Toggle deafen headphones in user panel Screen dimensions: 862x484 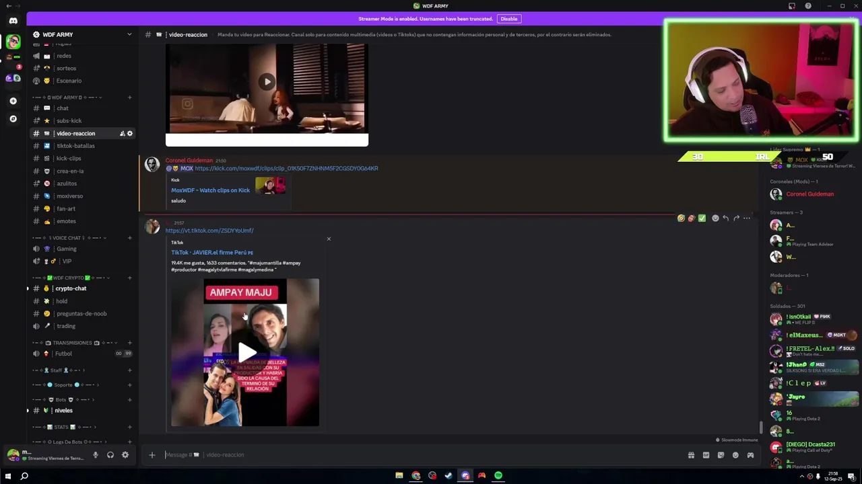click(x=110, y=455)
